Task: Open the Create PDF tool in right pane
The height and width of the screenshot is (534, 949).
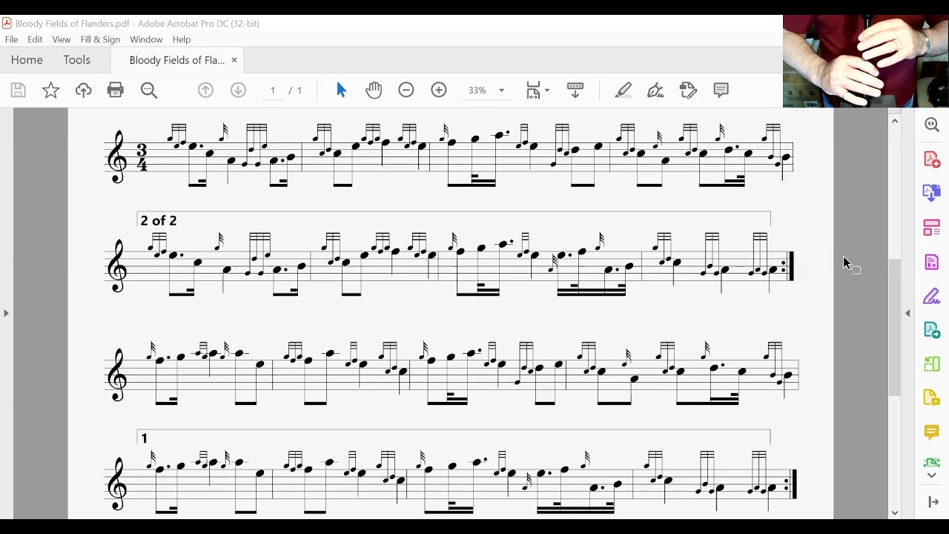Action: (932, 159)
